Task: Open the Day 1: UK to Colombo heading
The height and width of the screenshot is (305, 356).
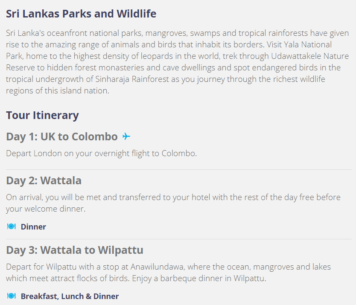Action: click(x=62, y=137)
